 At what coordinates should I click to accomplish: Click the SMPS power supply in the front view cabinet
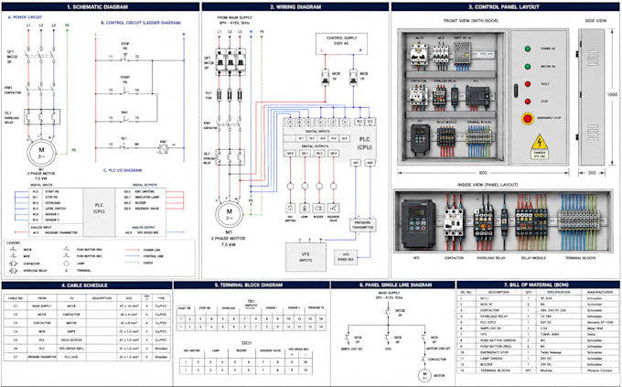click(x=462, y=51)
